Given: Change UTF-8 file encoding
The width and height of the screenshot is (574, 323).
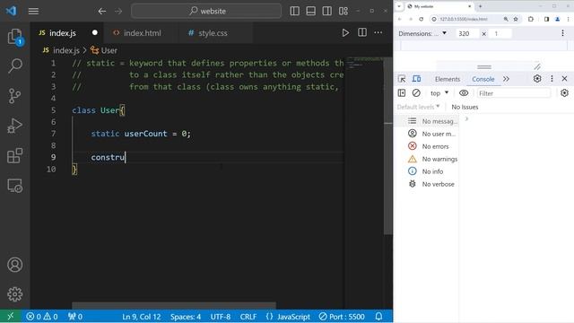Looking at the screenshot, I should 221,317.
